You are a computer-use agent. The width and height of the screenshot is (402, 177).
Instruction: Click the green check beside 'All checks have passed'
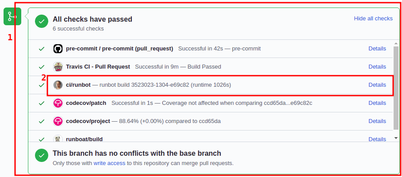tap(42, 21)
